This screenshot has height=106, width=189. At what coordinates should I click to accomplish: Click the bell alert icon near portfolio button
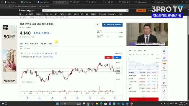click(97, 25)
